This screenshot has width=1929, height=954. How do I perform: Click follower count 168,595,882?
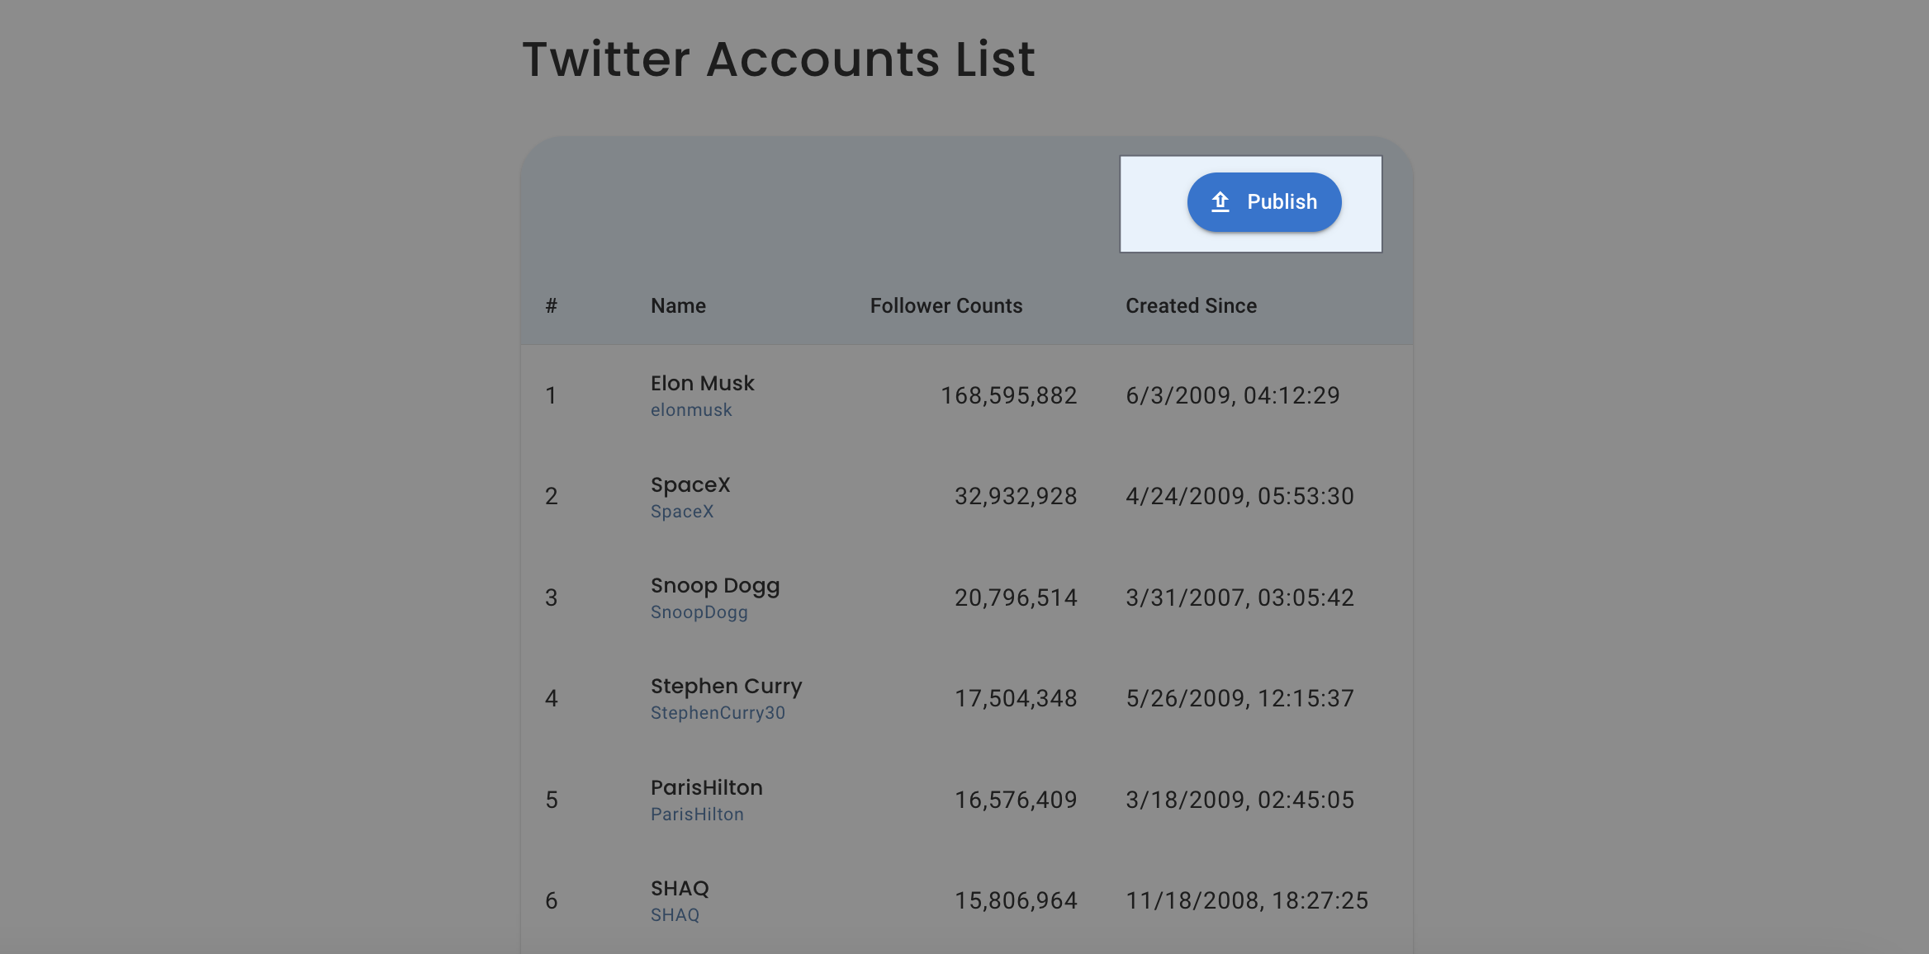pos(1009,396)
